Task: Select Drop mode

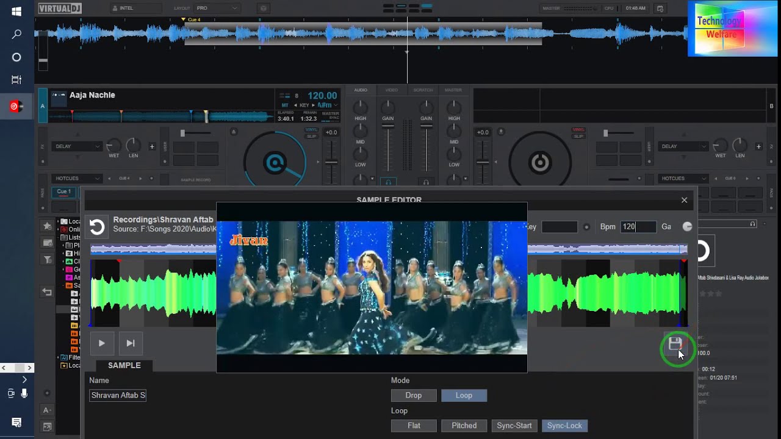Action: pos(414,395)
